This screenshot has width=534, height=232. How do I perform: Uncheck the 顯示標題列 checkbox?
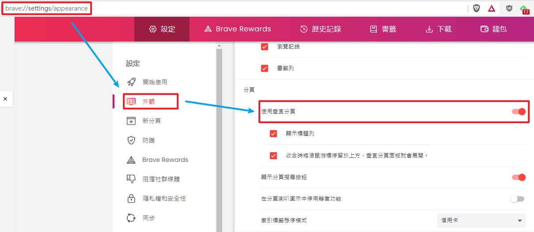[x=273, y=134]
